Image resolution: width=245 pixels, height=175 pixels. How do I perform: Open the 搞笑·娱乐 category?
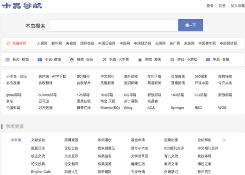click(85, 59)
